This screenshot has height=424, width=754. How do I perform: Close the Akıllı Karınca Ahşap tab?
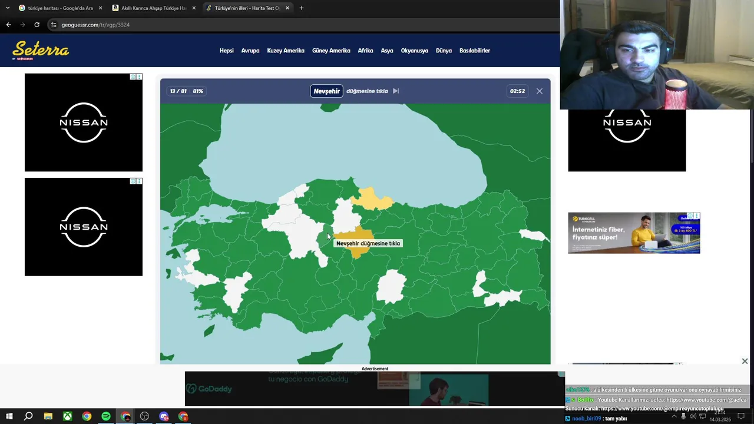click(x=194, y=8)
